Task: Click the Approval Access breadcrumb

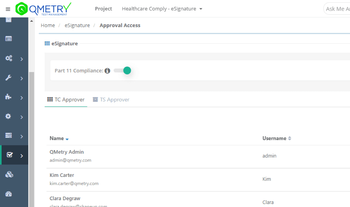Action: click(120, 26)
